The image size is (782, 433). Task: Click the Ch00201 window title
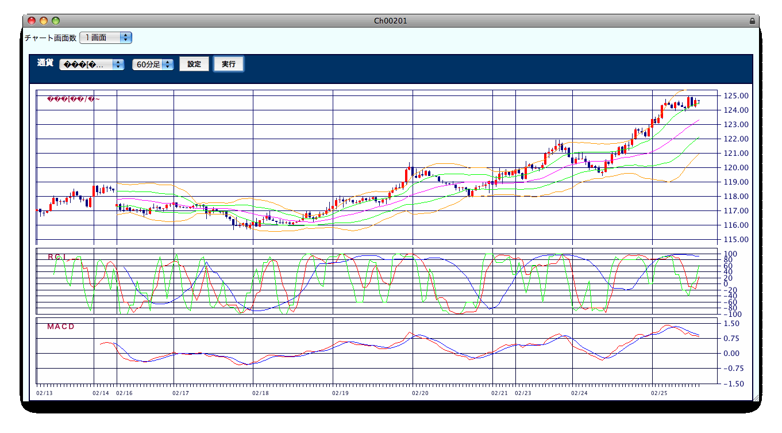391,21
